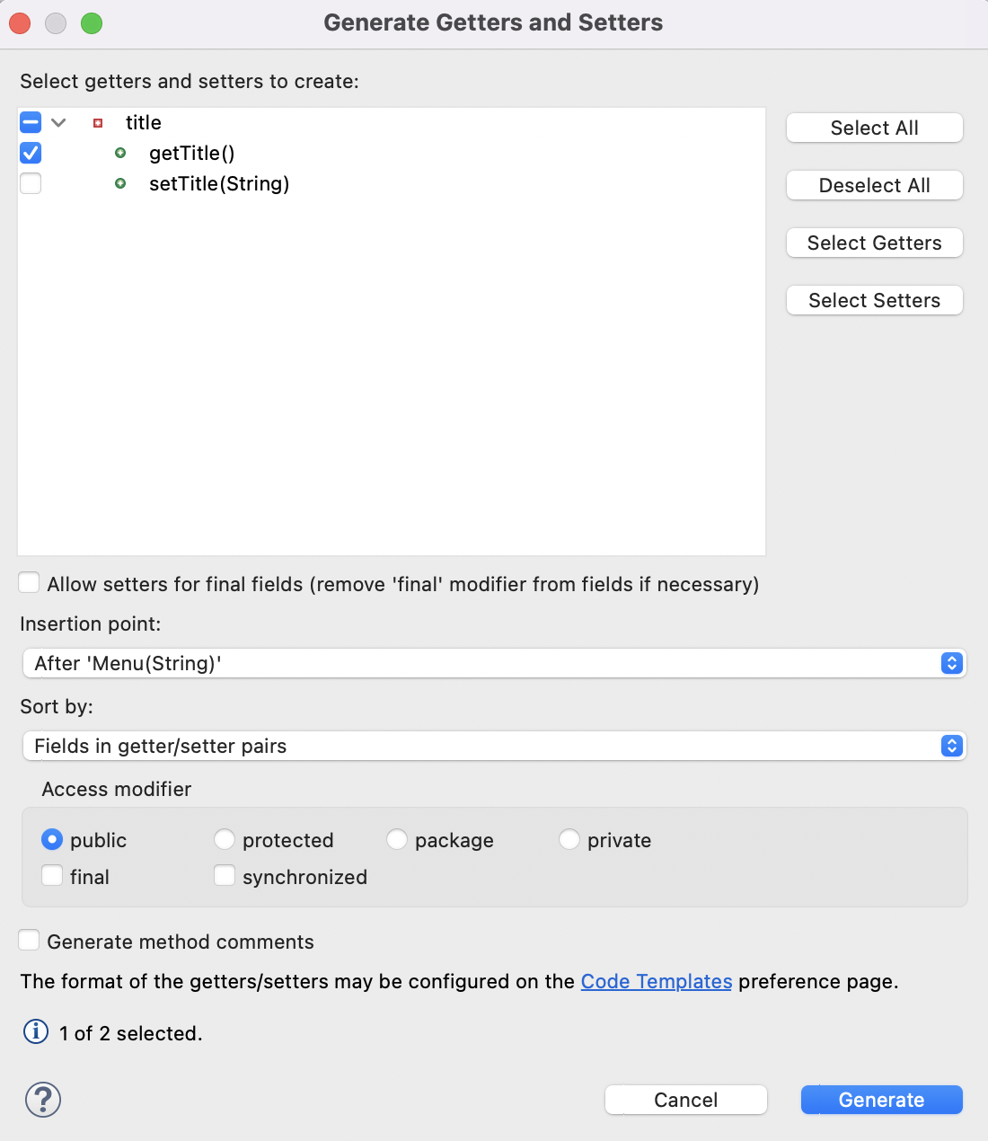
Task: Uncheck the getTitle() checkbox
Action: pyautogui.click(x=31, y=153)
